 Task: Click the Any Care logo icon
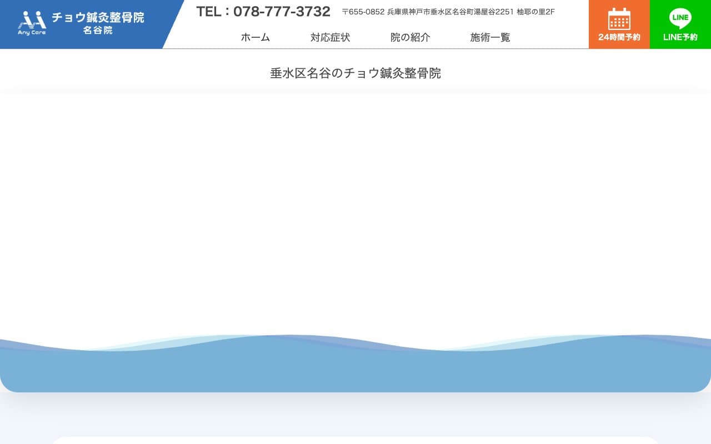(32, 19)
